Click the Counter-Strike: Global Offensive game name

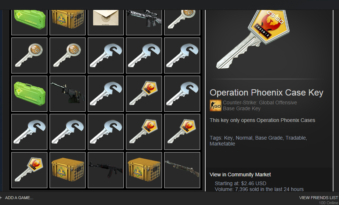click(x=260, y=102)
